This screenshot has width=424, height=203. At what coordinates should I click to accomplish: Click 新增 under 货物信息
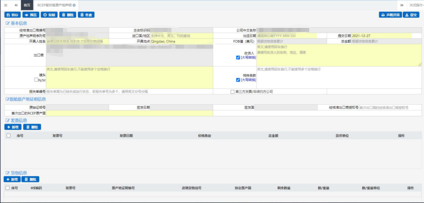(x=12, y=179)
